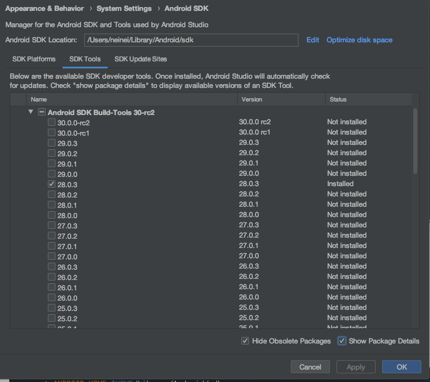The image size is (430, 382).
Task: Click 'Android SDK Build-Tools 30-rc2' group label
Action: tap(101, 112)
